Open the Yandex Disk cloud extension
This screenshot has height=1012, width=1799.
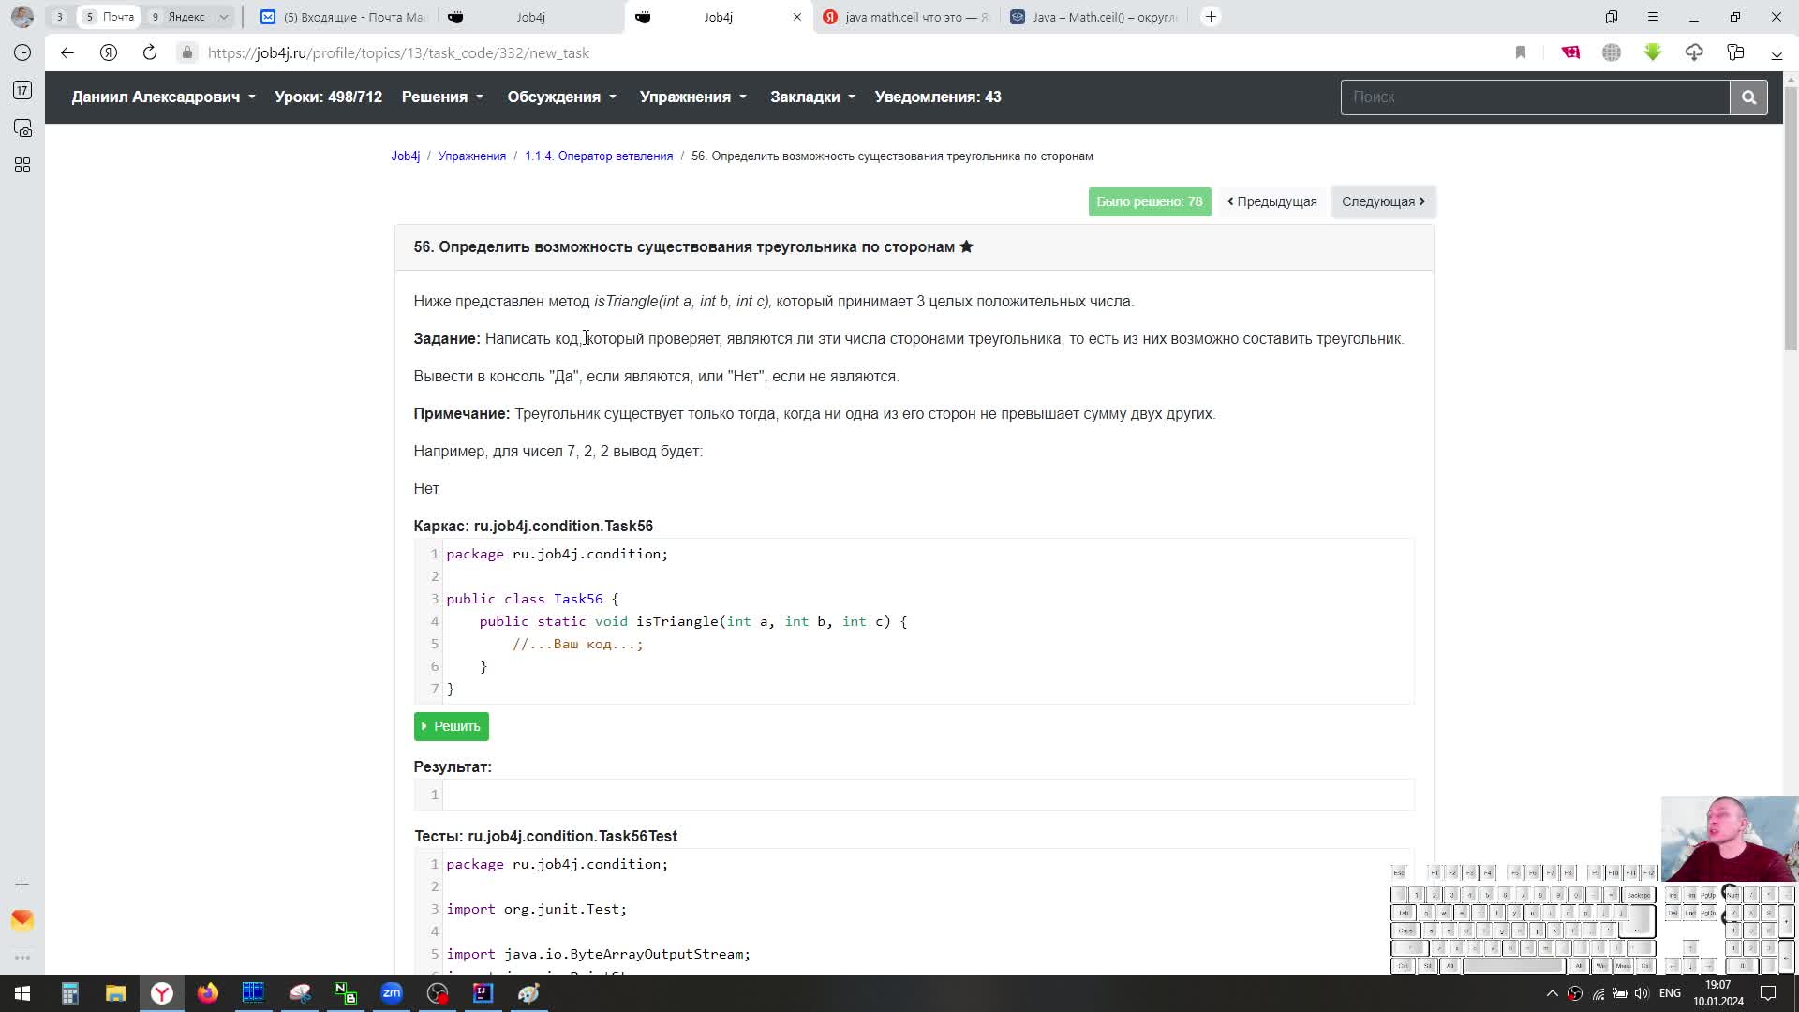(1695, 53)
